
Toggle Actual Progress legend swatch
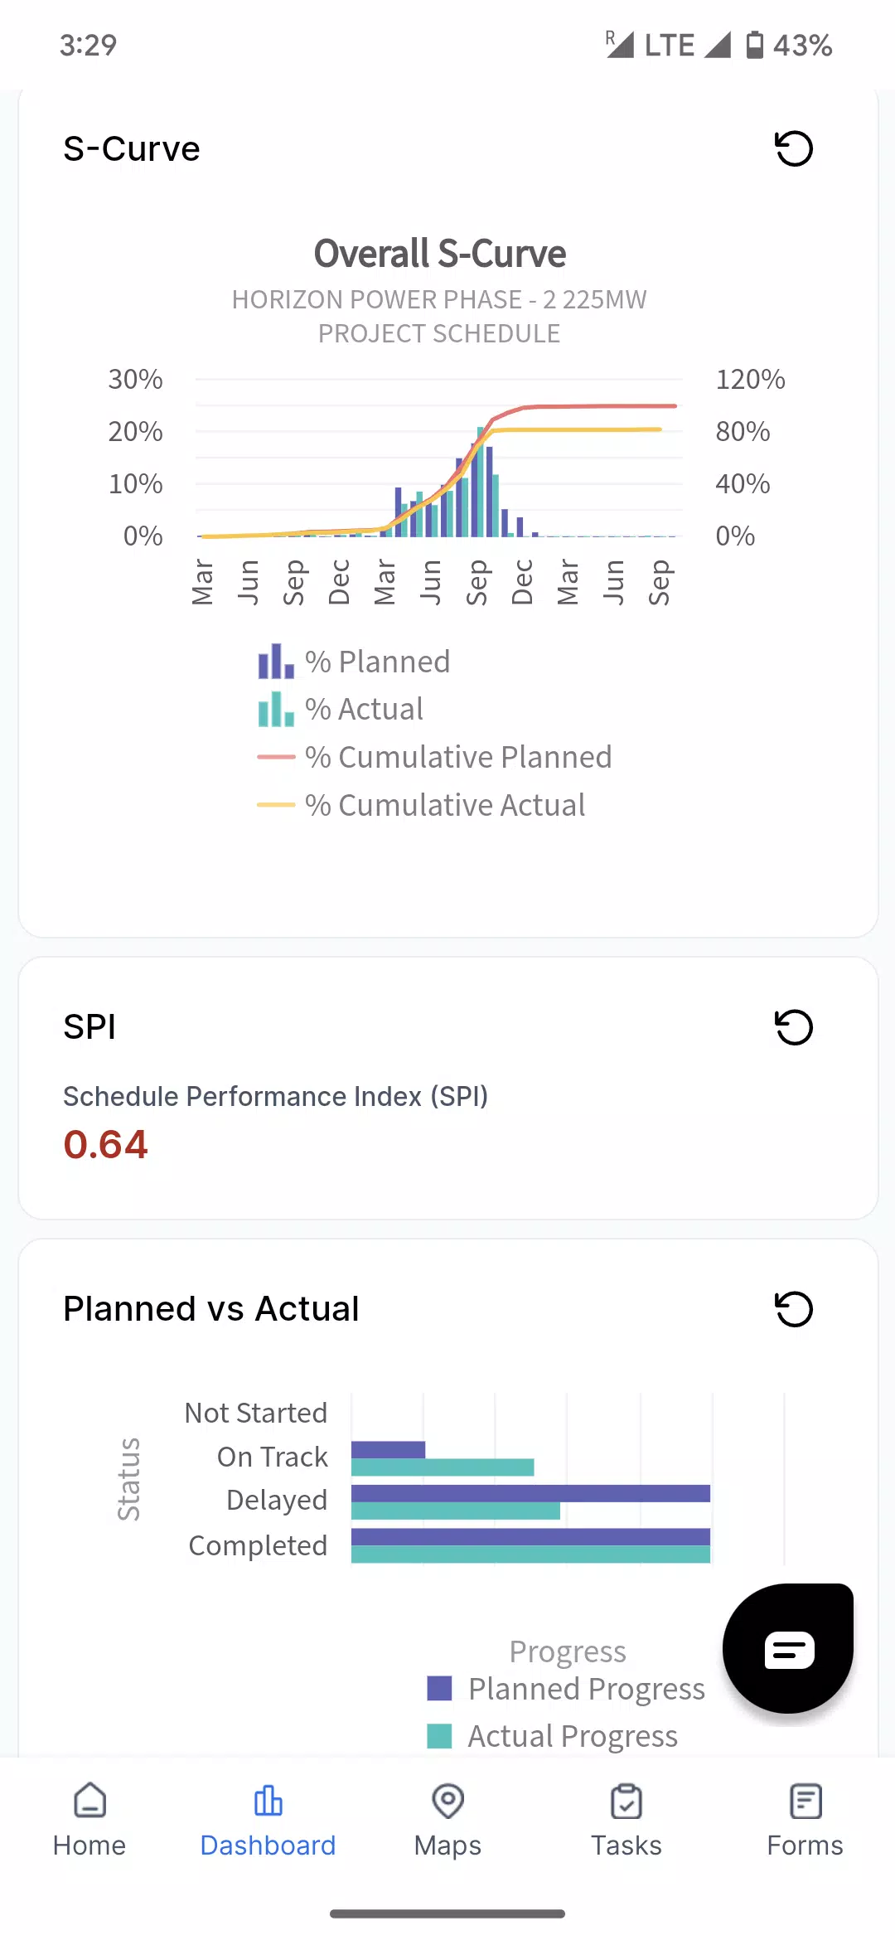click(439, 1735)
